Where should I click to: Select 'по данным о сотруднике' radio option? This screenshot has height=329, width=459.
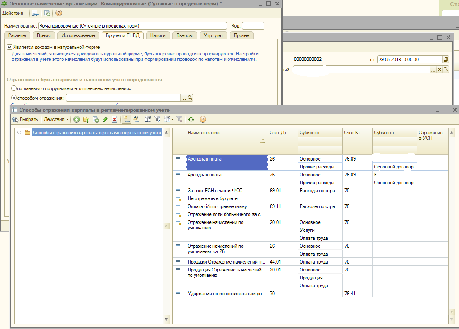click(x=13, y=88)
